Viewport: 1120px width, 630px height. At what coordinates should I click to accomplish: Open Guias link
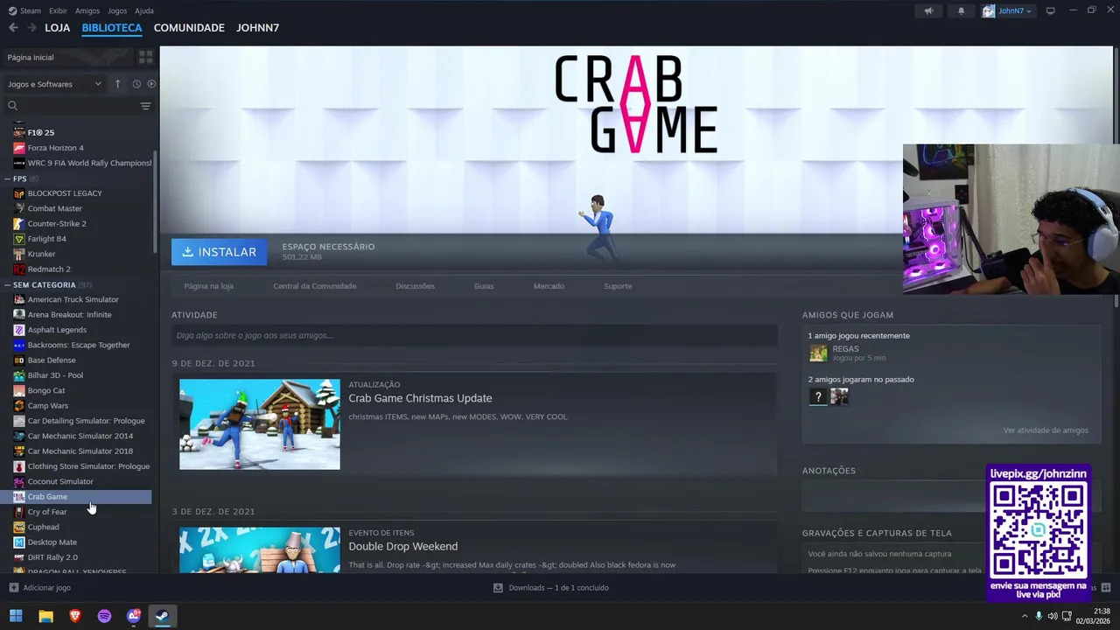pos(484,286)
